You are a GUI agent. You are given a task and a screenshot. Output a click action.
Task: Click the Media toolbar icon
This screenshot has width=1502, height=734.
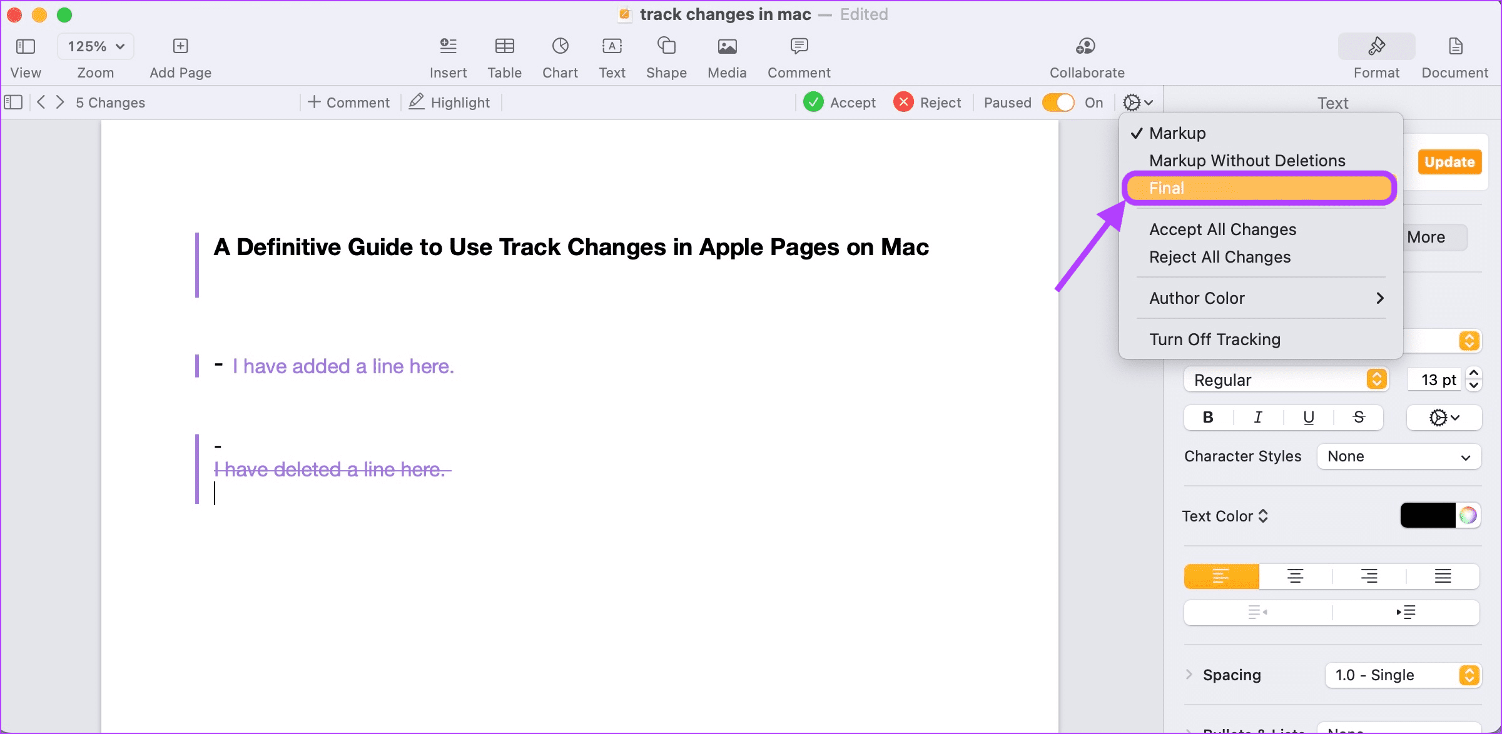pos(727,46)
